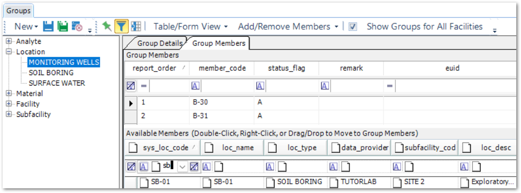Screen dimensions: 521x193
Task: Click equals operator icon under euid
Action: [x=390, y=86]
